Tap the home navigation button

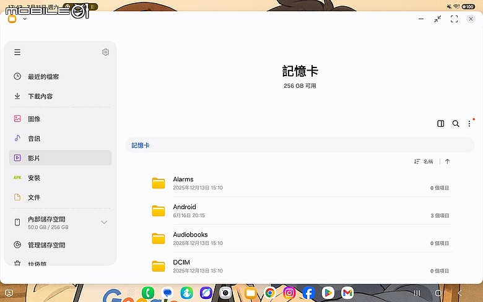point(438,293)
